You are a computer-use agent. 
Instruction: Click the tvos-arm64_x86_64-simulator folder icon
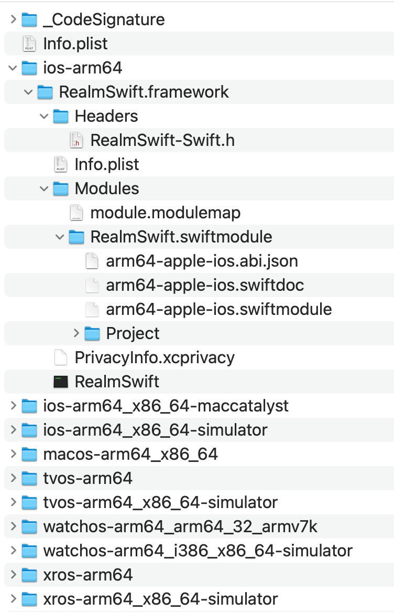(29, 503)
